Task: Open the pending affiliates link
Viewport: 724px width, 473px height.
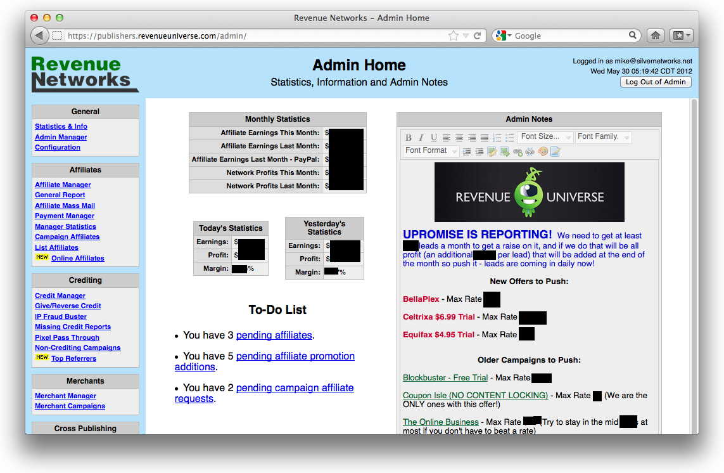Action: pos(274,335)
